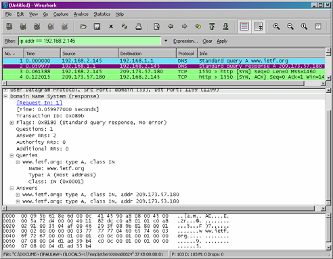Open a capture file folder icon
This screenshot has width=333, height=259.
(83, 26)
